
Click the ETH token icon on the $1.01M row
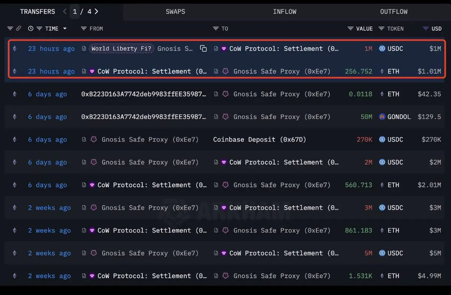tap(382, 71)
